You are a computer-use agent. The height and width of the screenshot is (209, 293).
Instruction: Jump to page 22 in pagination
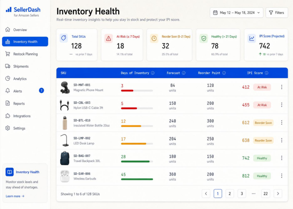pos(265,194)
